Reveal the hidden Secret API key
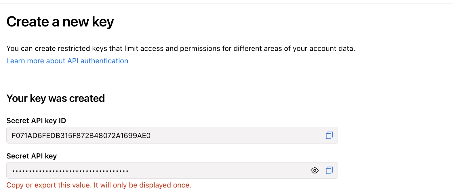Viewport: 453px width, 195px height. pos(315,171)
